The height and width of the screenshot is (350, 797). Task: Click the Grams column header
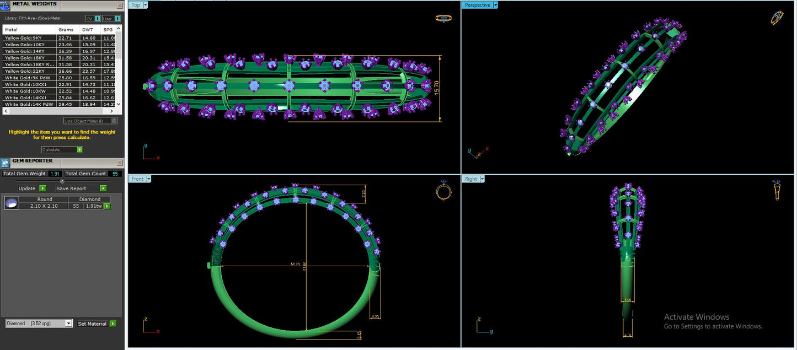(68, 30)
